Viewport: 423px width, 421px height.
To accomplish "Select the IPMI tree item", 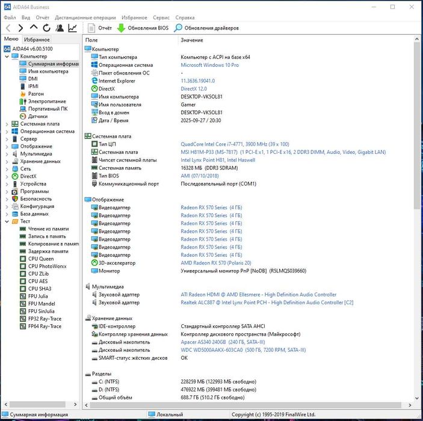I will click(33, 86).
